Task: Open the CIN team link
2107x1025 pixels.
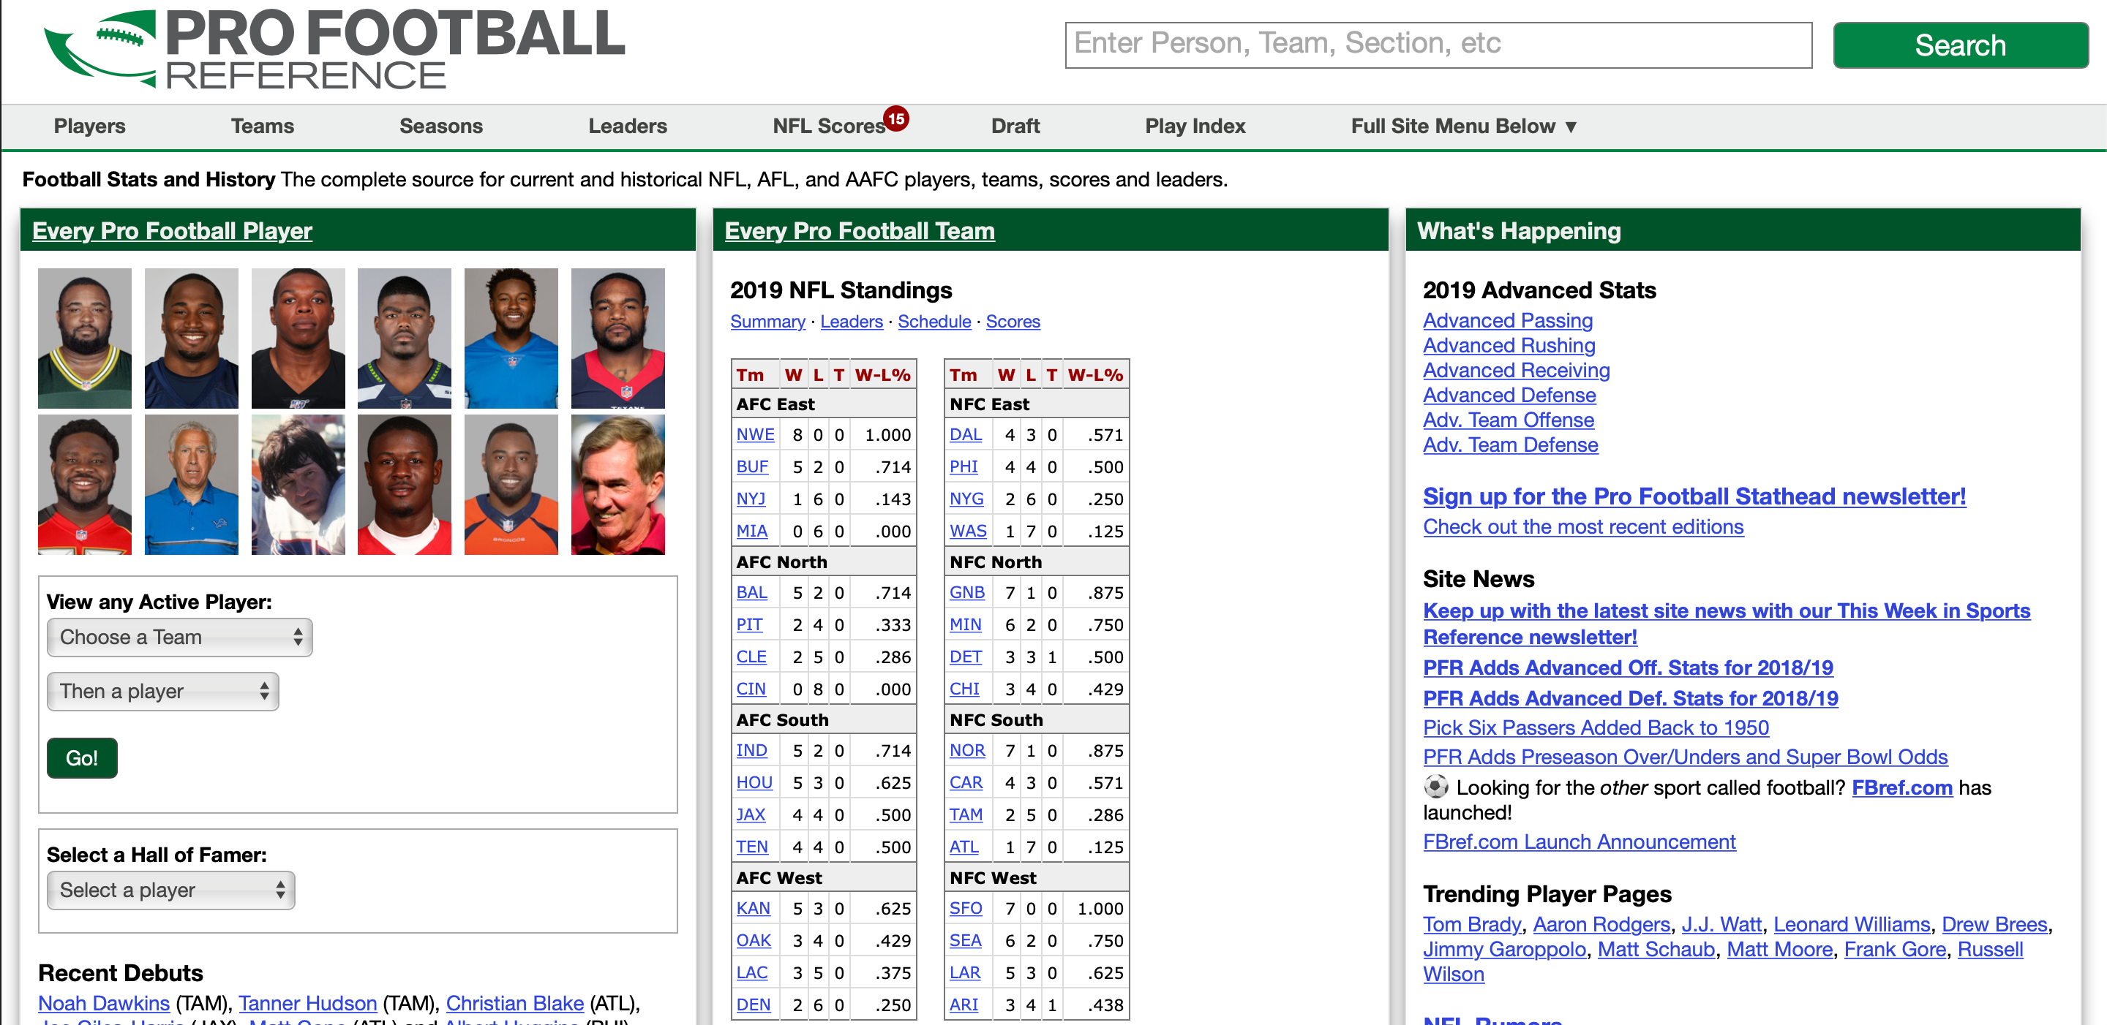Action: [751, 689]
